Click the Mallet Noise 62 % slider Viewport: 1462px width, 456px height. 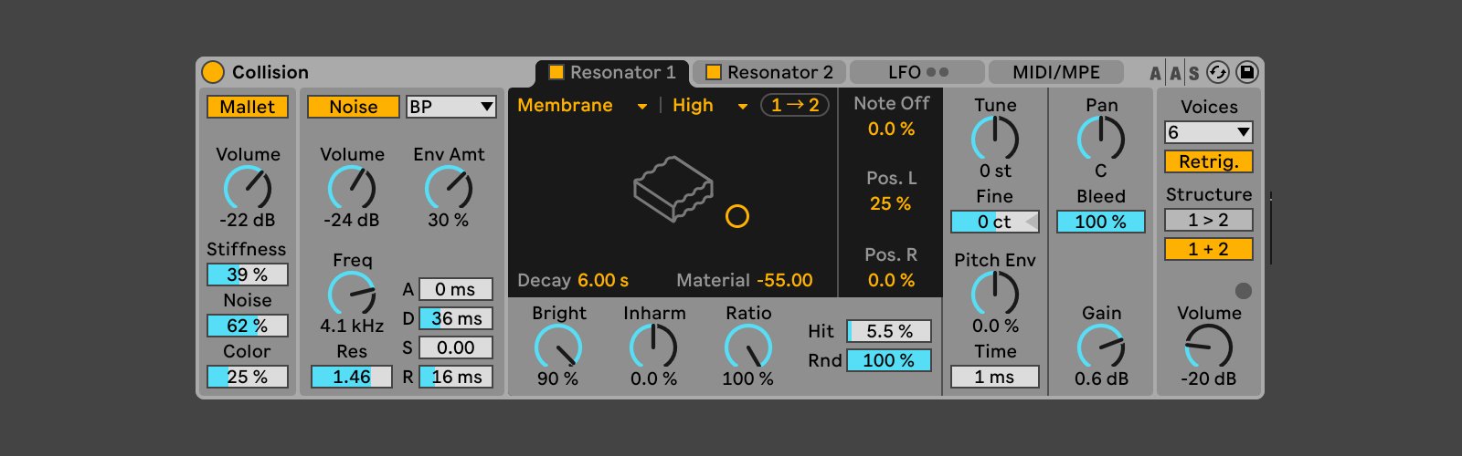coord(248,326)
